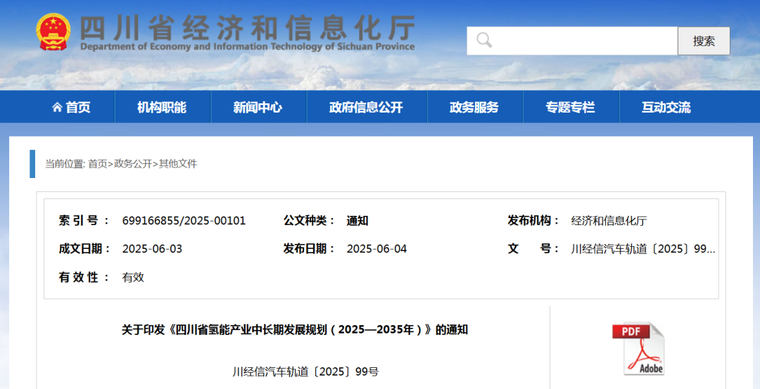760x389 pixels.
Task: Click the 有效性 field label
Action: (84, 278)
